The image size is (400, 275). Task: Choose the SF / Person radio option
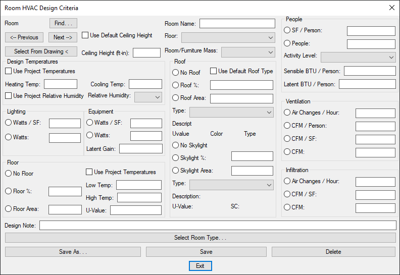pos(287,30)
